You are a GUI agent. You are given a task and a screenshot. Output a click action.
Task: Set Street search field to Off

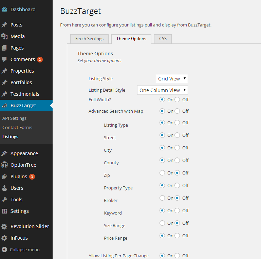177,135
